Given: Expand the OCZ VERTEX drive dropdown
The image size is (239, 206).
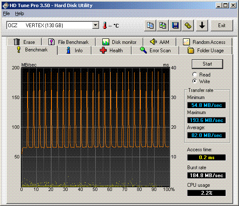Looking at the screenshot, I should pos(95,25).
